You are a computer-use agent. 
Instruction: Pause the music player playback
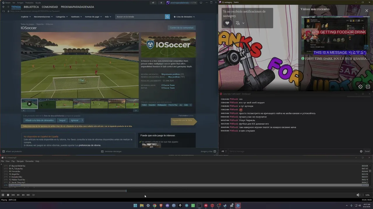tap(3, 195)
